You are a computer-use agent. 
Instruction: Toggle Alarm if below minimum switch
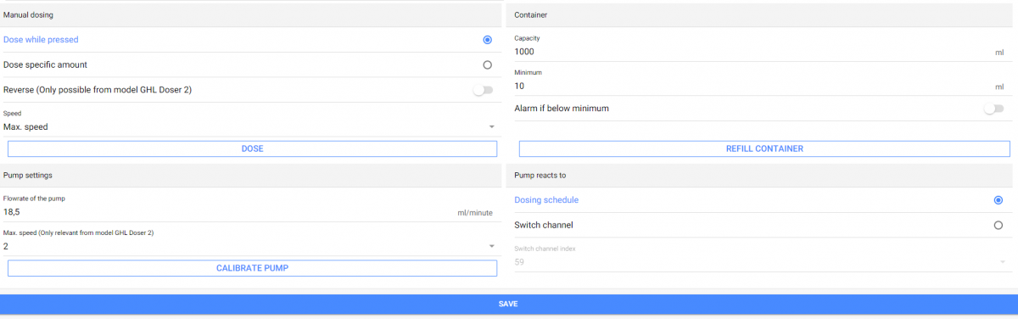[993, 109]
